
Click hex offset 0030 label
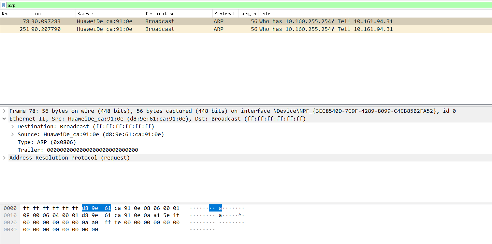click(10, 230)
